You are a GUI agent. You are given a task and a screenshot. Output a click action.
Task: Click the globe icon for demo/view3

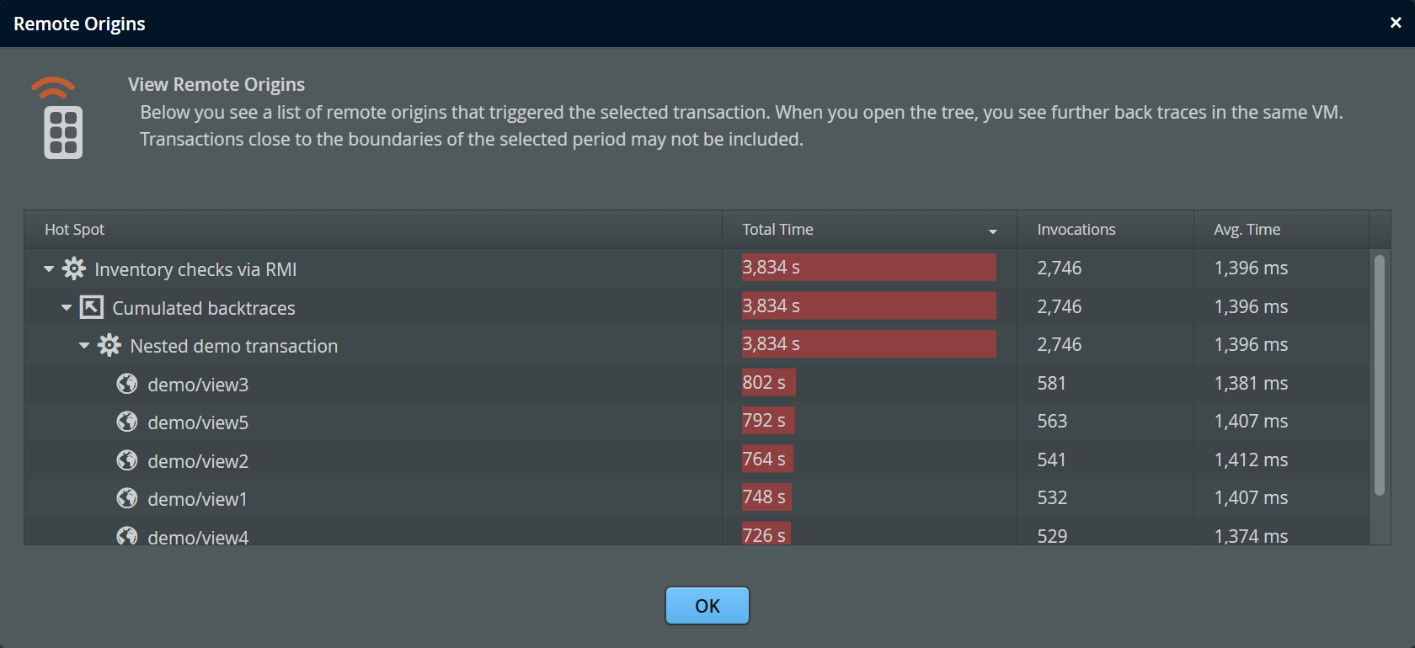click(x=127, y=384)
